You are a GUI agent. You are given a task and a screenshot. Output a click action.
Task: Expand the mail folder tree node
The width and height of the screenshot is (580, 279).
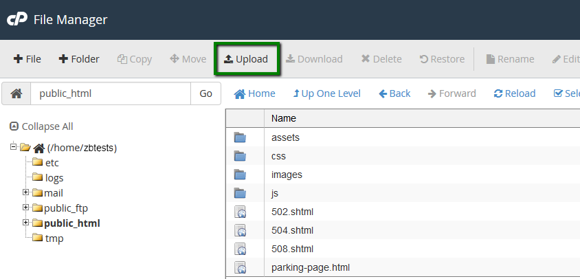point(26,192)
